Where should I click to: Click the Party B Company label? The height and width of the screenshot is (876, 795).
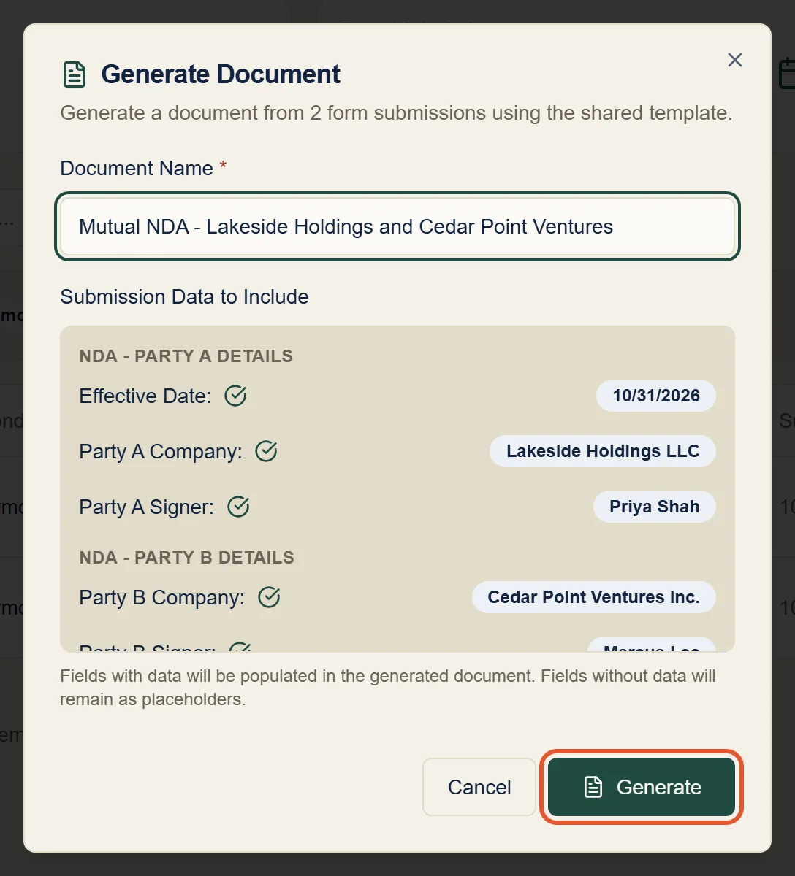pyautogui.click(x=161, y=597)
